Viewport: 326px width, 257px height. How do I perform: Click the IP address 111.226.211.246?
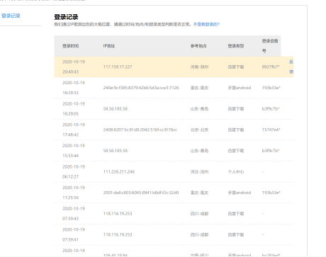pyautogui.click(x=119, y=172)
